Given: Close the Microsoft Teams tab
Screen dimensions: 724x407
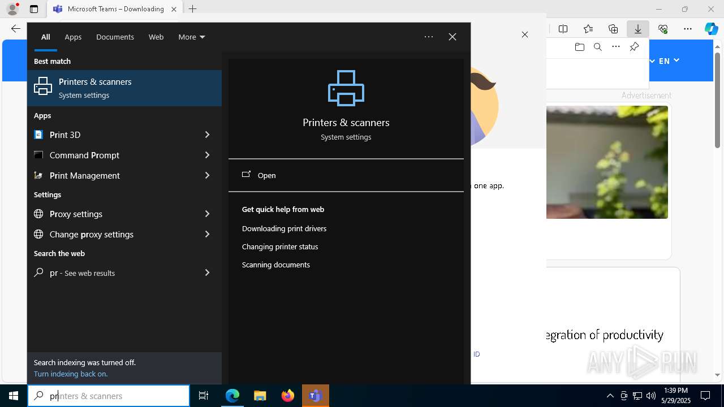Looking at the screenshot, I should coord(174,9).
